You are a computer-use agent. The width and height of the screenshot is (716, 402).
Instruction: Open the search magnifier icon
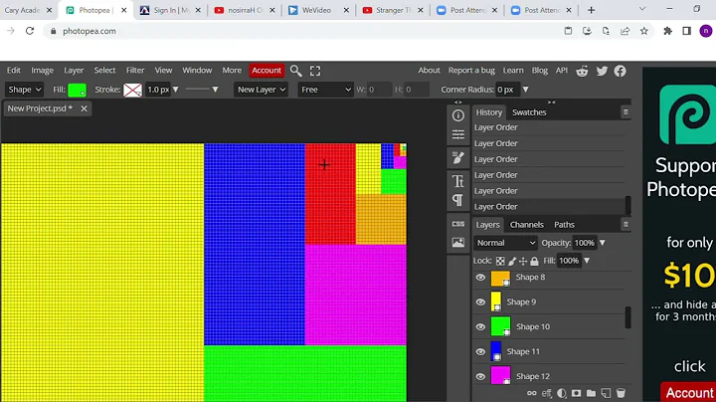296,71
